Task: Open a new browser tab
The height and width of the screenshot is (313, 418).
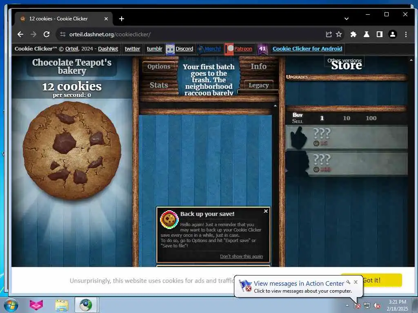Action: coord(122,19)
